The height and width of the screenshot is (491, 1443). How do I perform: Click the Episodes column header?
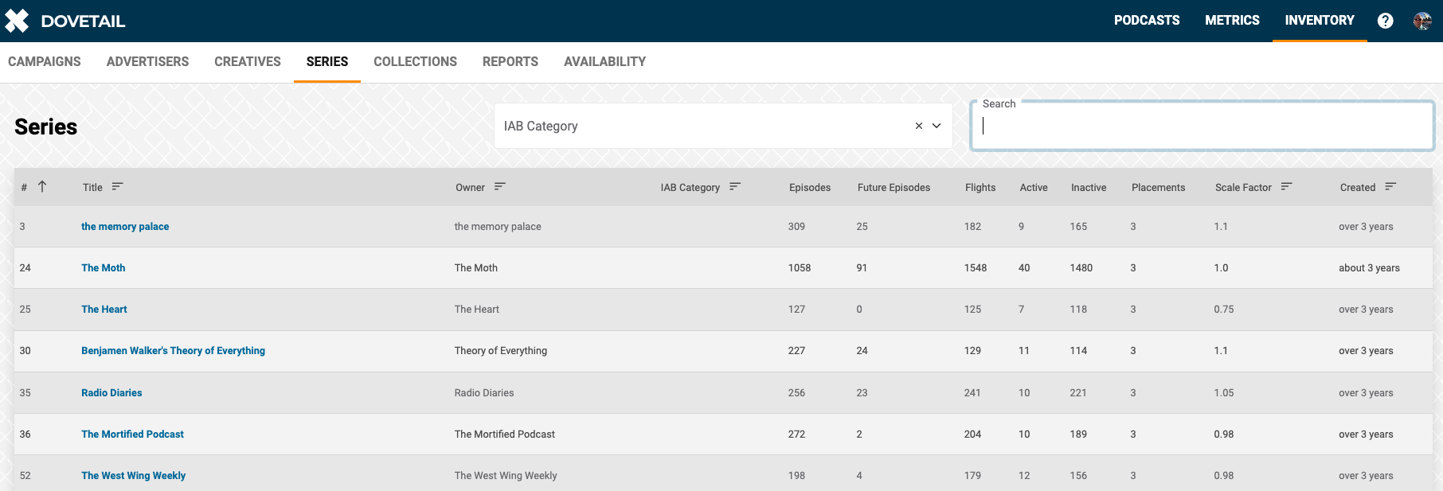810,188
